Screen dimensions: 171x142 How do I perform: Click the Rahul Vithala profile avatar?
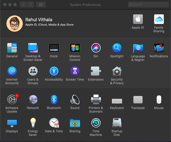[x=15, y=24]
